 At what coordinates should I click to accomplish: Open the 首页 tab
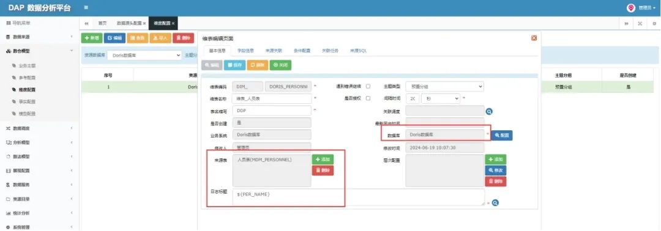click(x=102, y=23)
